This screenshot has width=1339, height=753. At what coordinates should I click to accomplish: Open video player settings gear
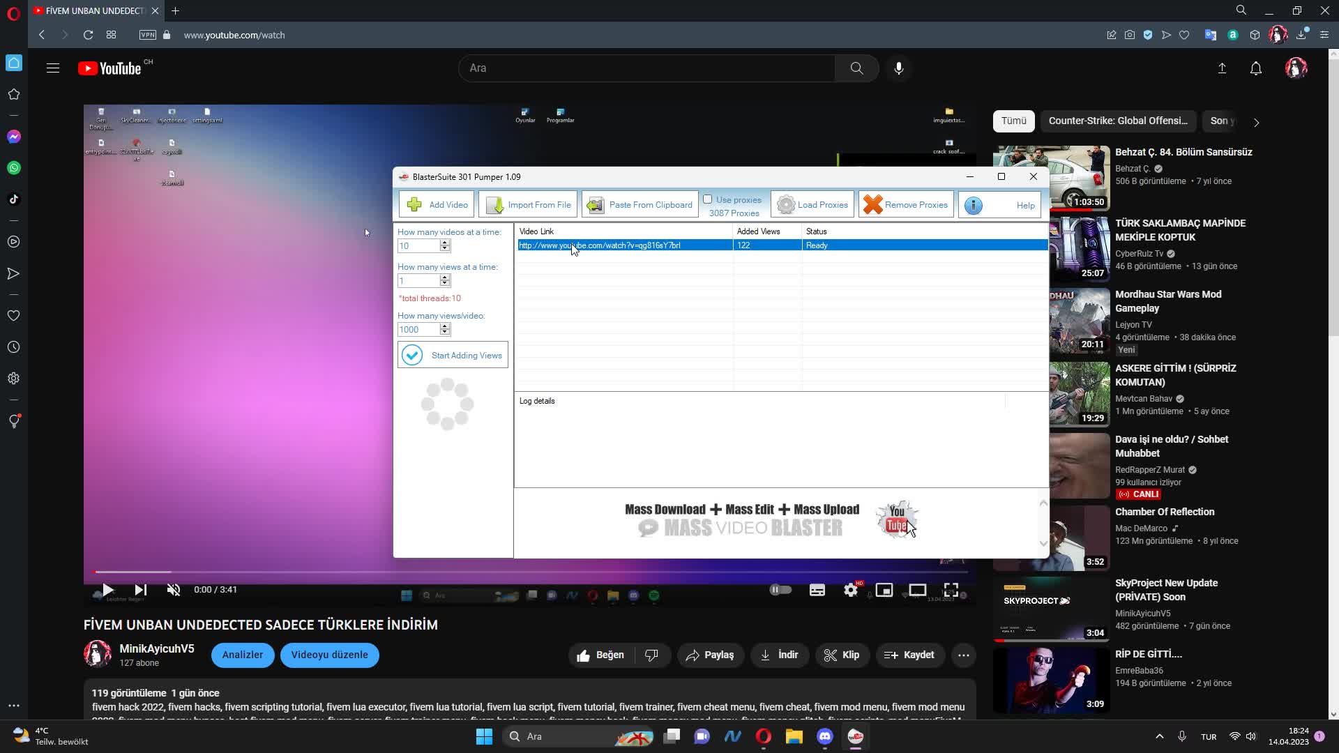point(851,590)
